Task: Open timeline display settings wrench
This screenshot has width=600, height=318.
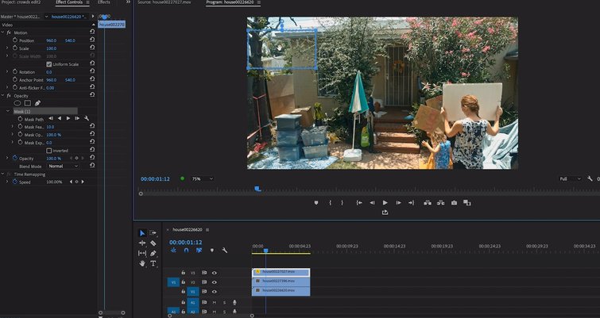Action: [x=225, y=251]
